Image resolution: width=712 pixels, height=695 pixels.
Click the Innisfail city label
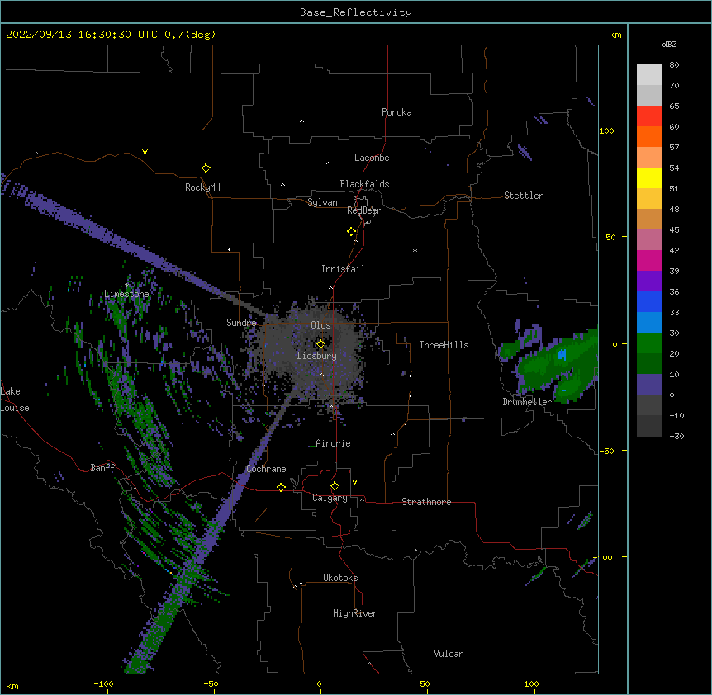(x=343, y=269)
